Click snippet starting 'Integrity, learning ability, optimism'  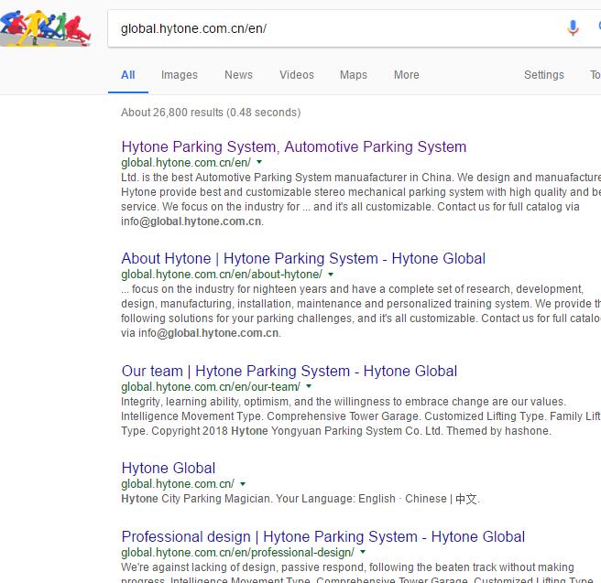pyautogui.click(x=361, y=416)
